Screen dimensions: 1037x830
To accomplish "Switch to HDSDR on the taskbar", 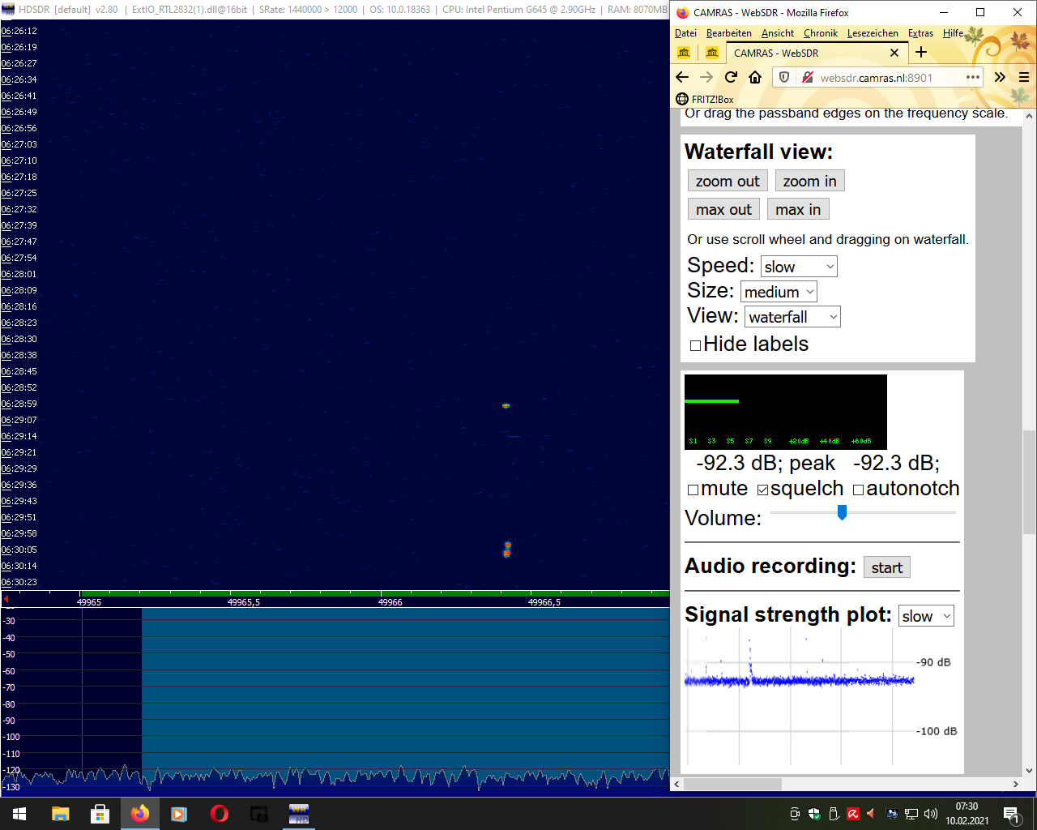I will [x=299, y=814].
